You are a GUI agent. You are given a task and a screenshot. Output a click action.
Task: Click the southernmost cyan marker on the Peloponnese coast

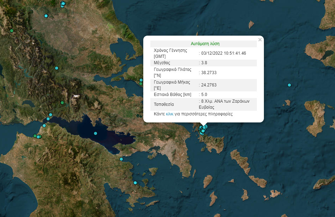tap(135, 183)
